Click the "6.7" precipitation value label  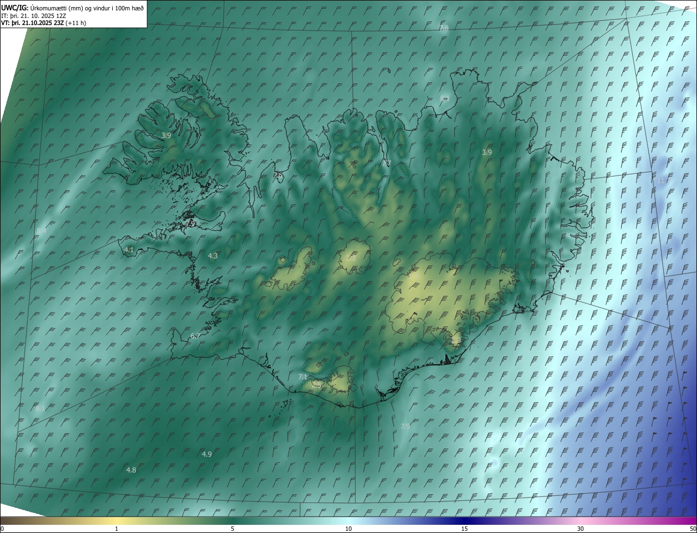(195, 336)
